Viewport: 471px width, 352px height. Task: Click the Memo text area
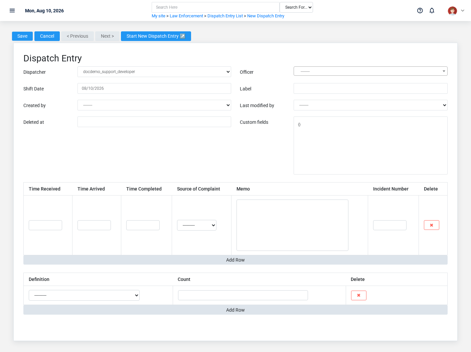pyautogui.click(x=292, y=225)
